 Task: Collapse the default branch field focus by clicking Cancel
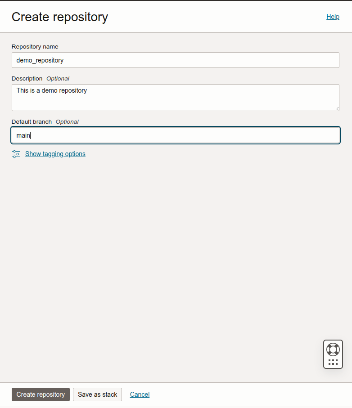point(140,395)
